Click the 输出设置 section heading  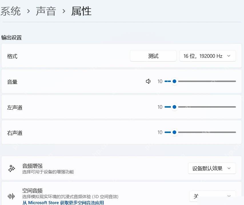[x=11, y=38]
